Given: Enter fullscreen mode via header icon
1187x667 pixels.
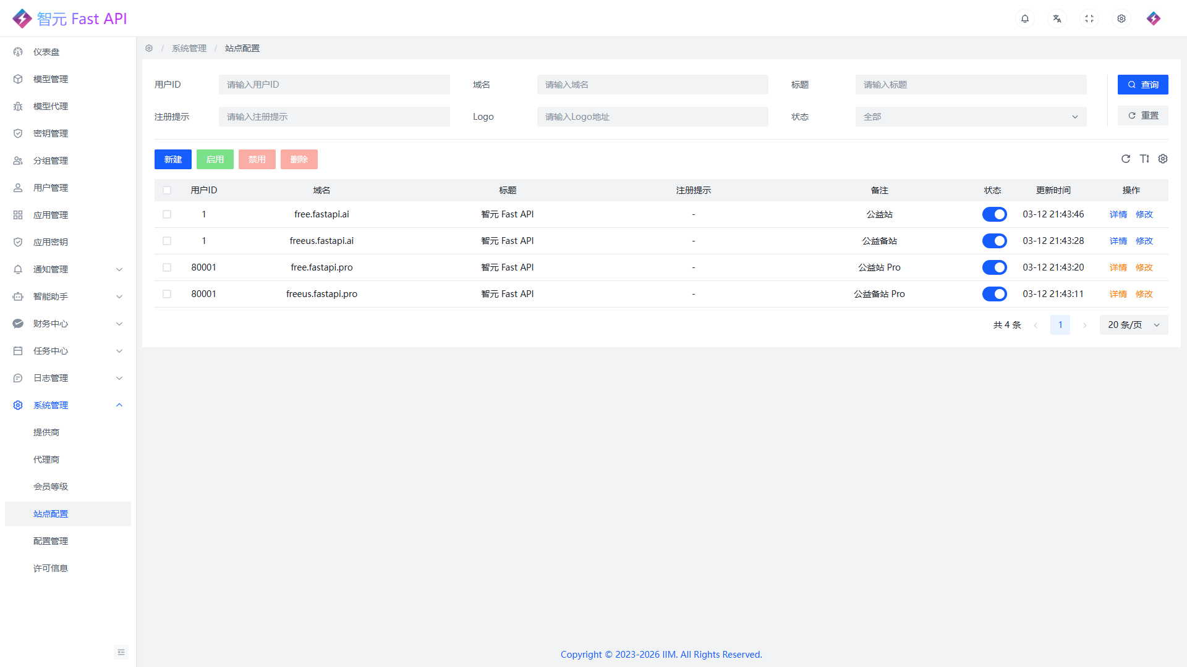Looking at the screenshot, I should (1089, 19).
